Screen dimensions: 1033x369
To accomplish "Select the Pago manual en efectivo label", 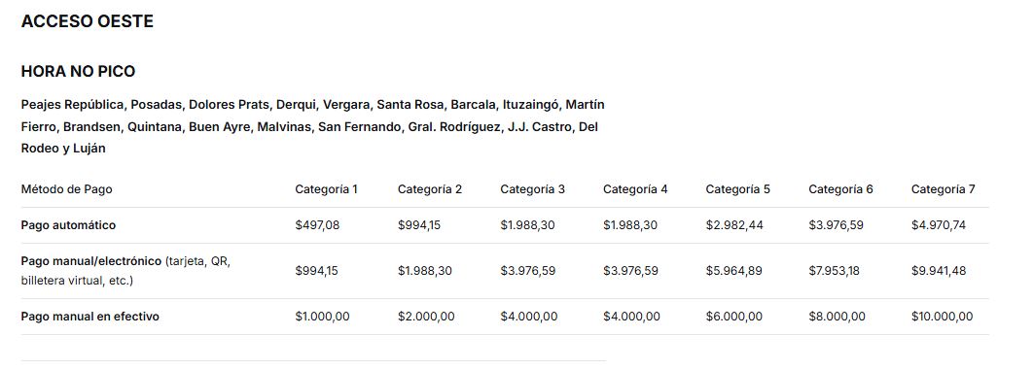I will (x=90, y=317).
